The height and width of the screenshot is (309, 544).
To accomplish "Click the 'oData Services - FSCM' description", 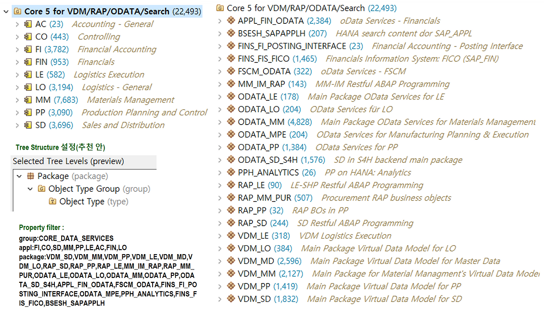I will [363, 71].
